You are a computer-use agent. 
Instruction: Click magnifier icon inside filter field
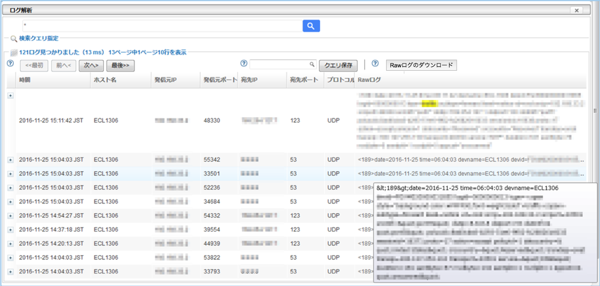[312, 64]
